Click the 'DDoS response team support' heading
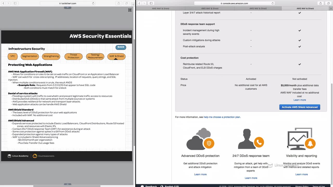The height and width of the screenshot is (187, 333). point(198,24)
